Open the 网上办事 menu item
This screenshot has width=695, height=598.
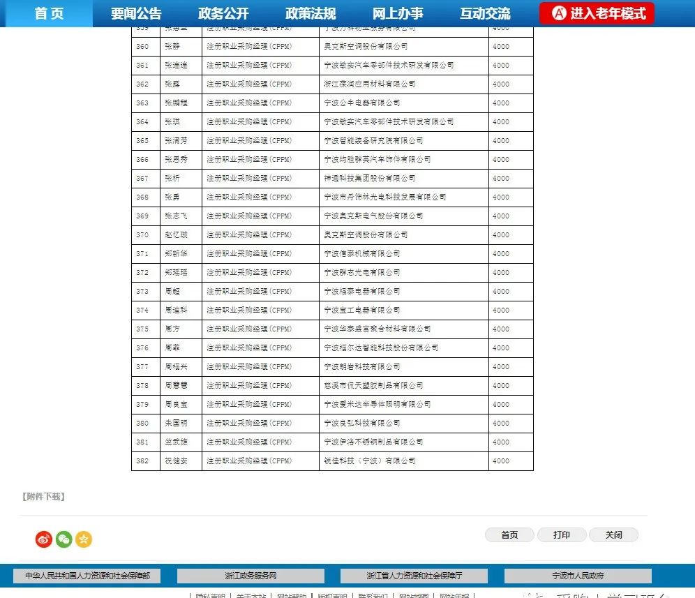(398, 13)
